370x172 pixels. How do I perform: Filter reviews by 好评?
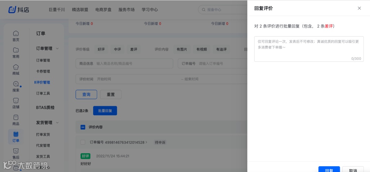pos(101,50)
